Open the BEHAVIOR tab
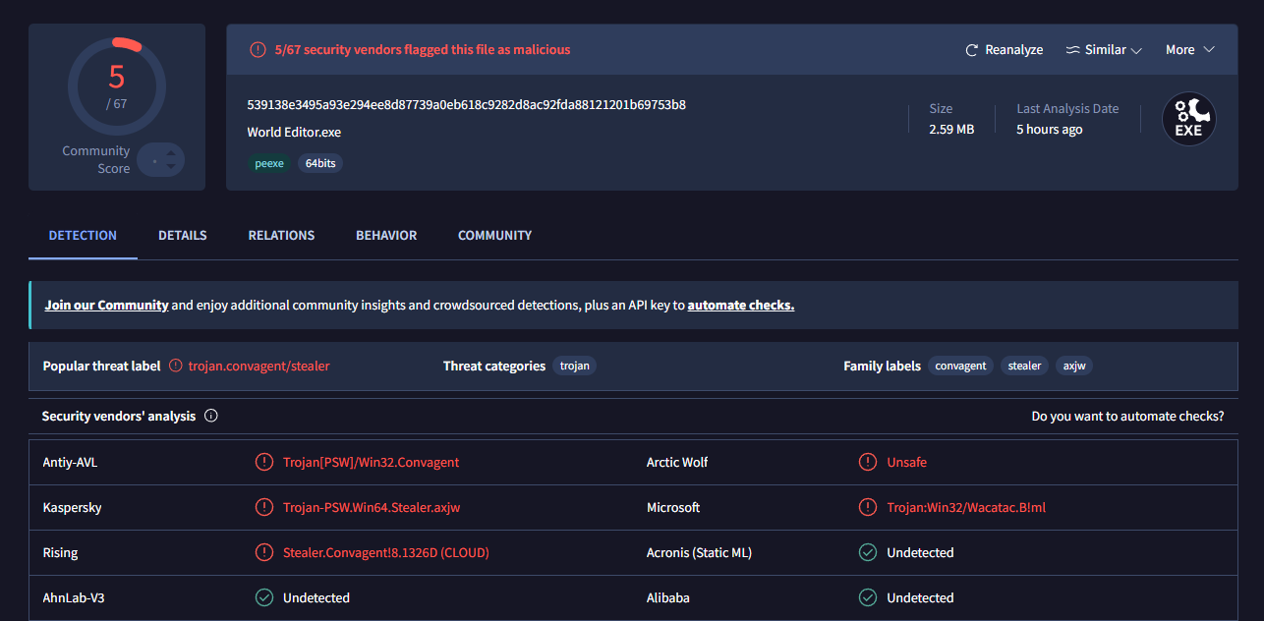Screen dimensions: 1264x621 coord(386,236)
